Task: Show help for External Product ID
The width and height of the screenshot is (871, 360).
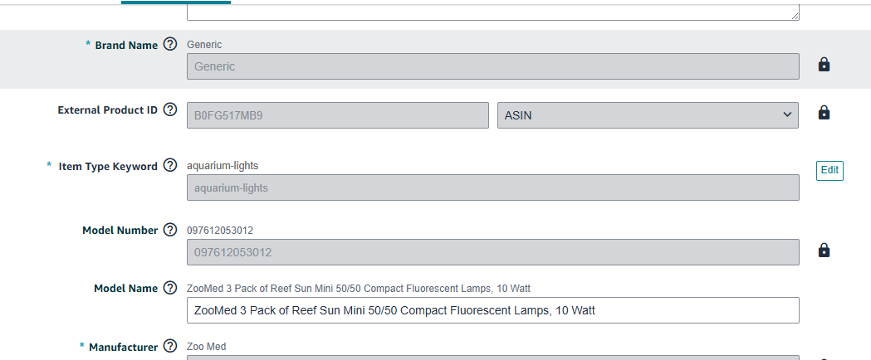Action: [170, 109]
